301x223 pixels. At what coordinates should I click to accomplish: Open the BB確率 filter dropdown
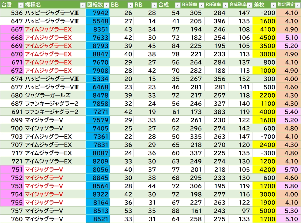click(x=201, y=5)
